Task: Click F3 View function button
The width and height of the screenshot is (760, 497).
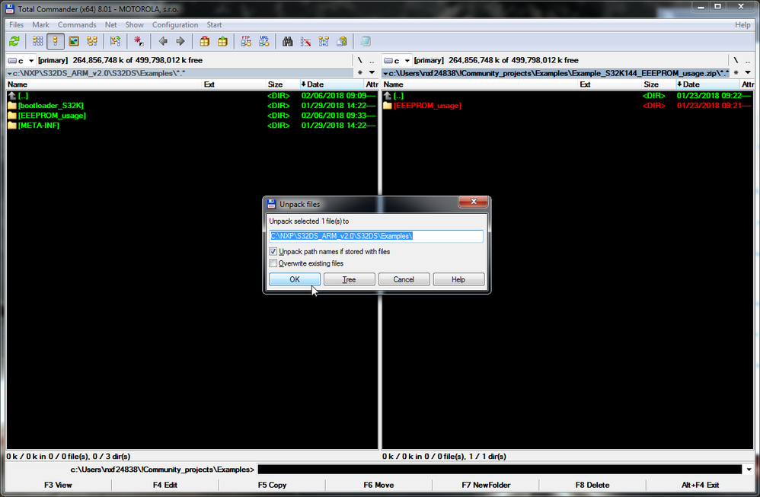Action: pyautogui.click(x=58, y=485)
